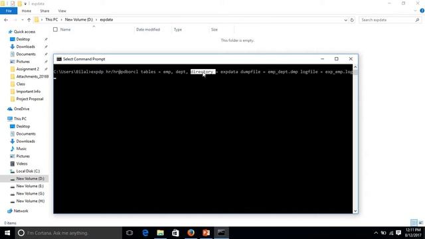Click Command Prompt title bar icon
The image size is (425, 239).
tap(59, 59)
